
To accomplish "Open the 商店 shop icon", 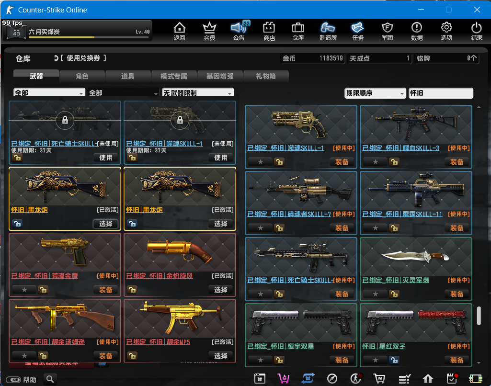I will 269,31.
